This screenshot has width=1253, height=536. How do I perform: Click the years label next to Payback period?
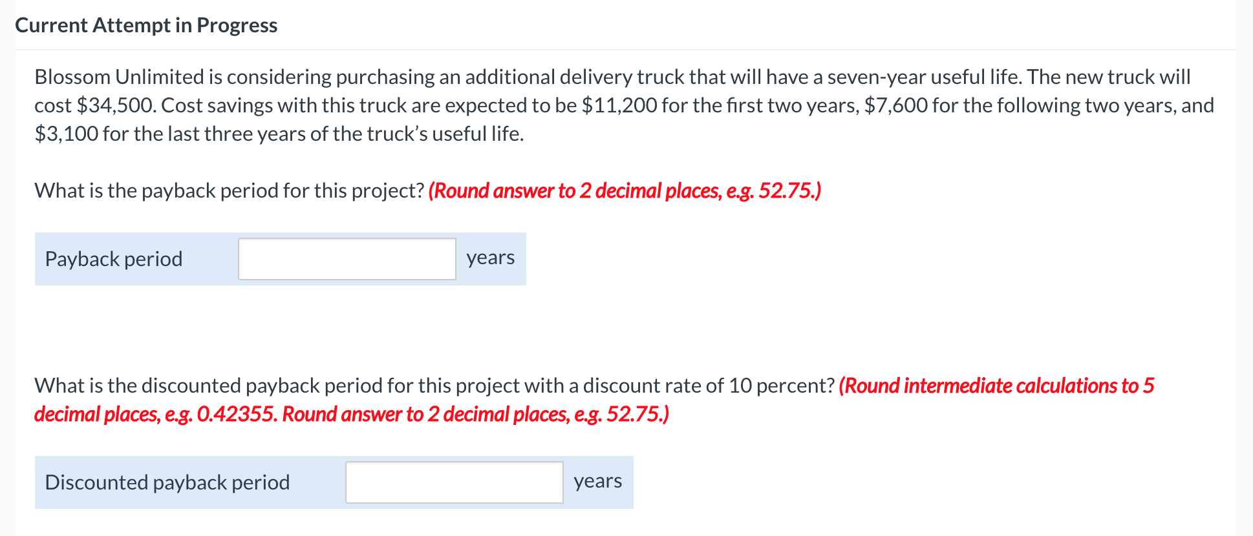click(489, 257)
